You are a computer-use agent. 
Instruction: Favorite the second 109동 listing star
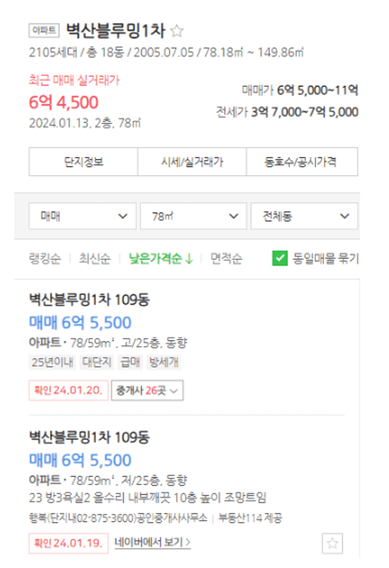point(332,544)
